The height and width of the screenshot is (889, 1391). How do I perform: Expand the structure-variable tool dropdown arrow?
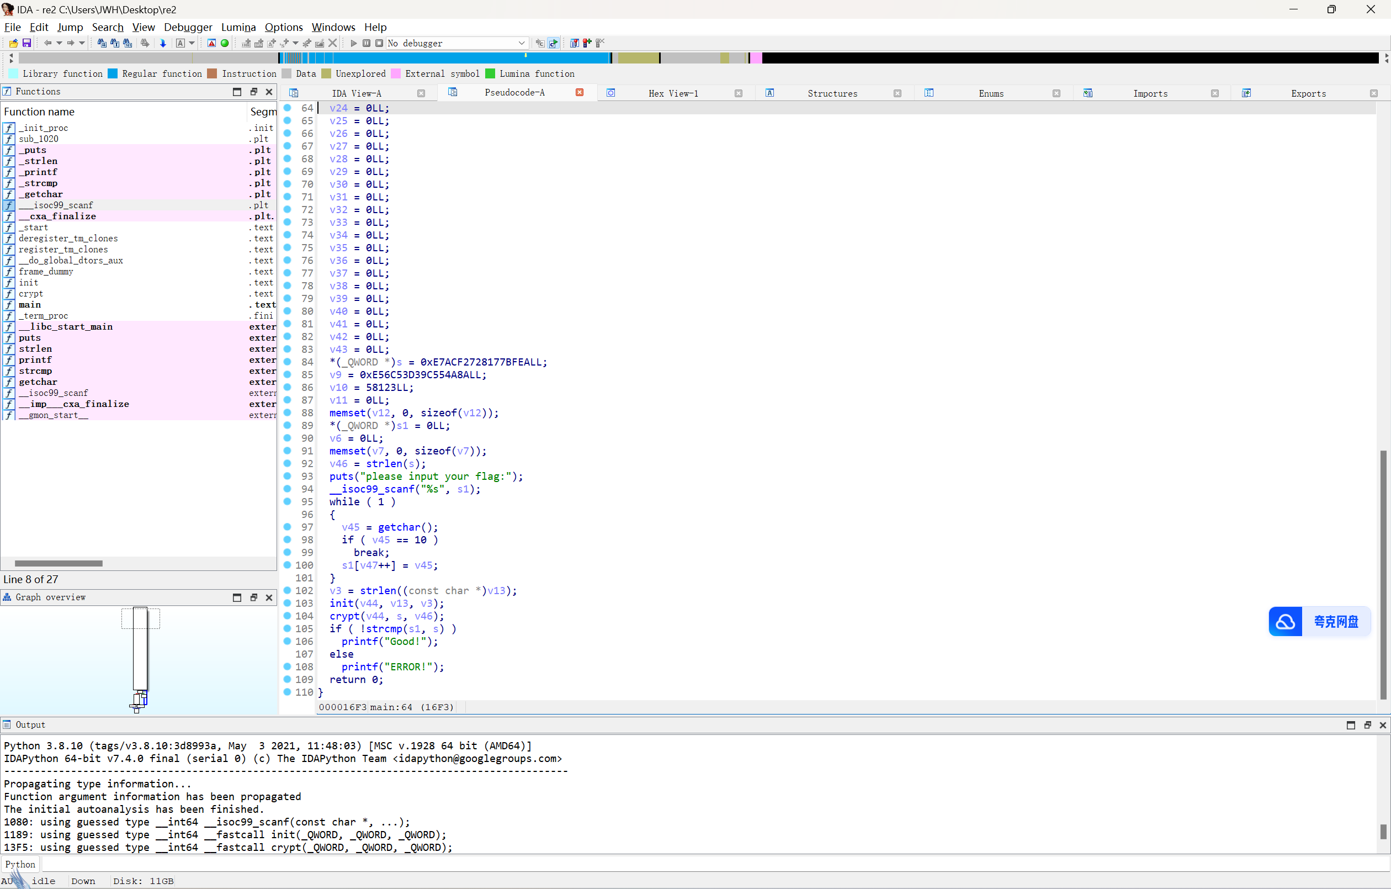pyautogui.click(x=295, y=44)
